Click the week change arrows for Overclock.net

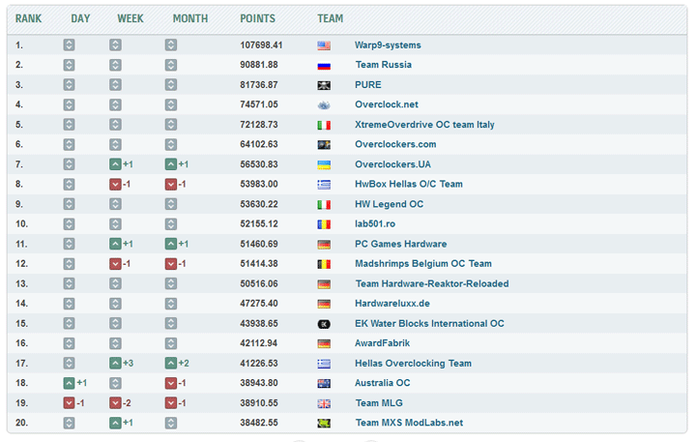[115, 104]
